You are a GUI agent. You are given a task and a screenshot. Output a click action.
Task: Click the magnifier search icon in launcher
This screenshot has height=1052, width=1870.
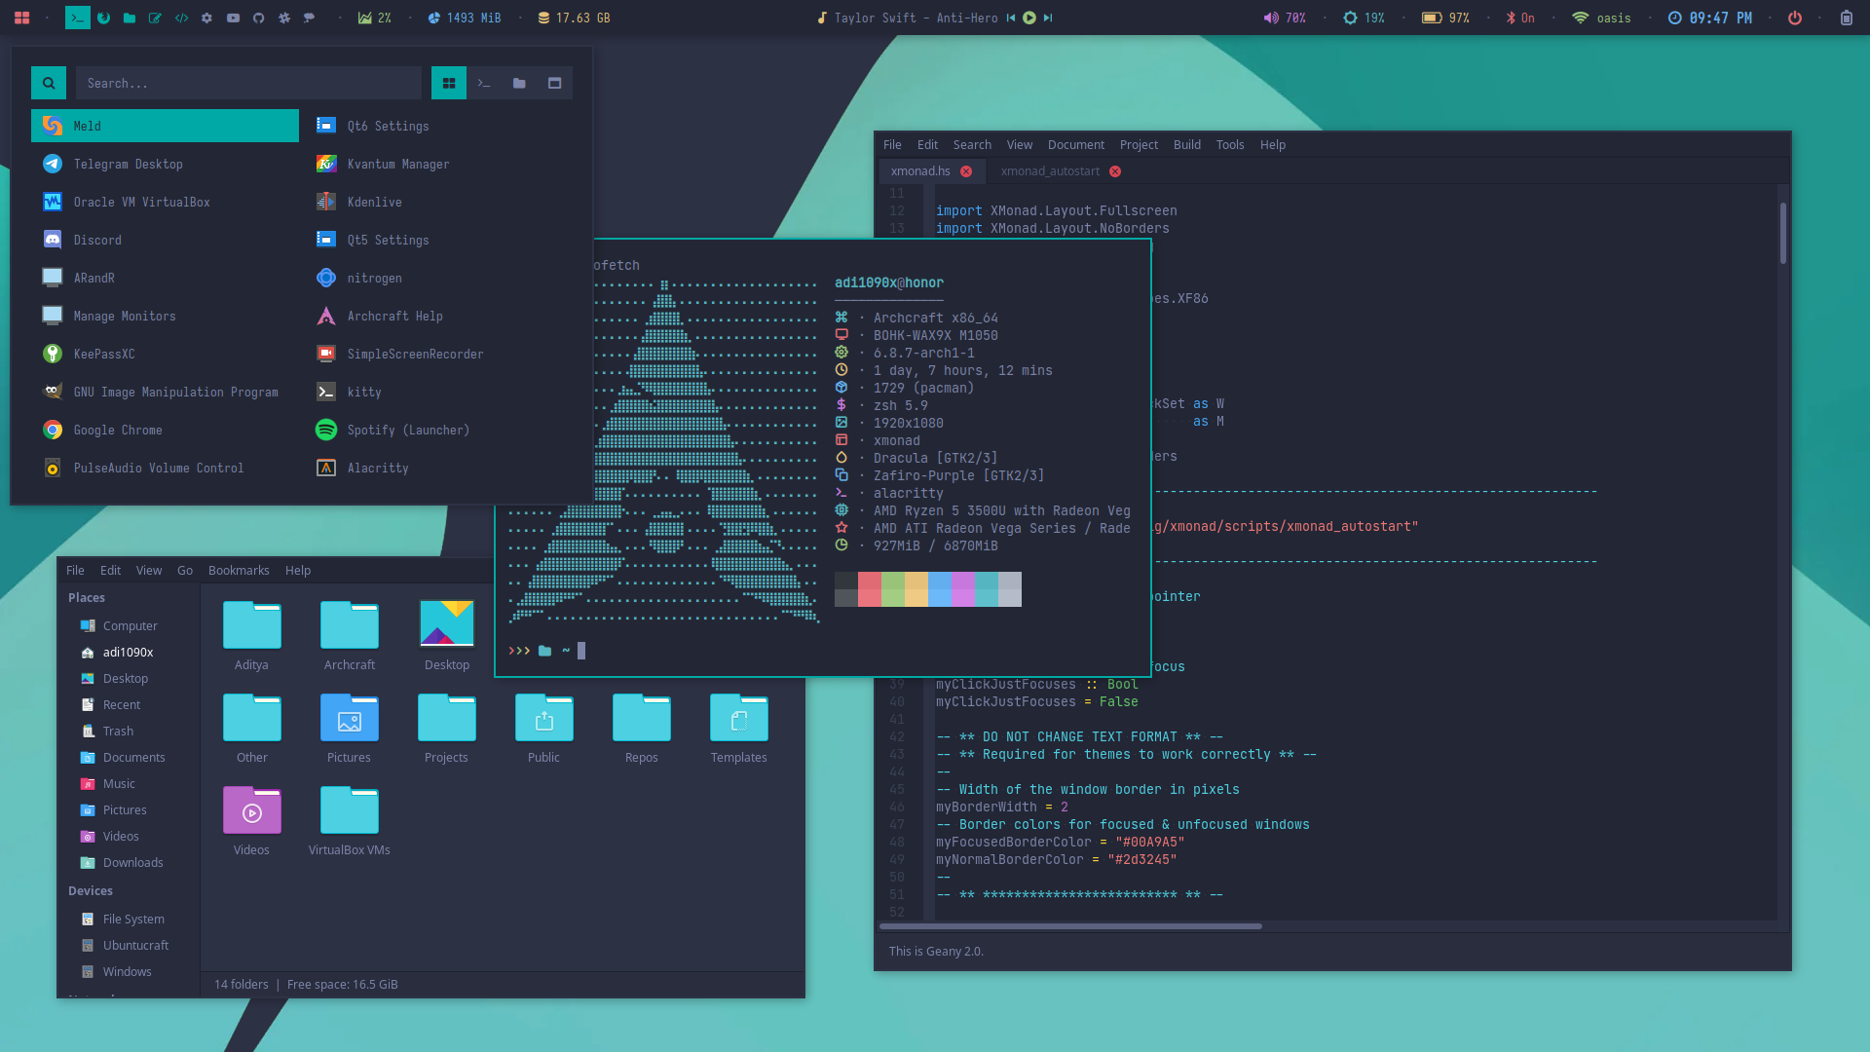pos(49,83)
